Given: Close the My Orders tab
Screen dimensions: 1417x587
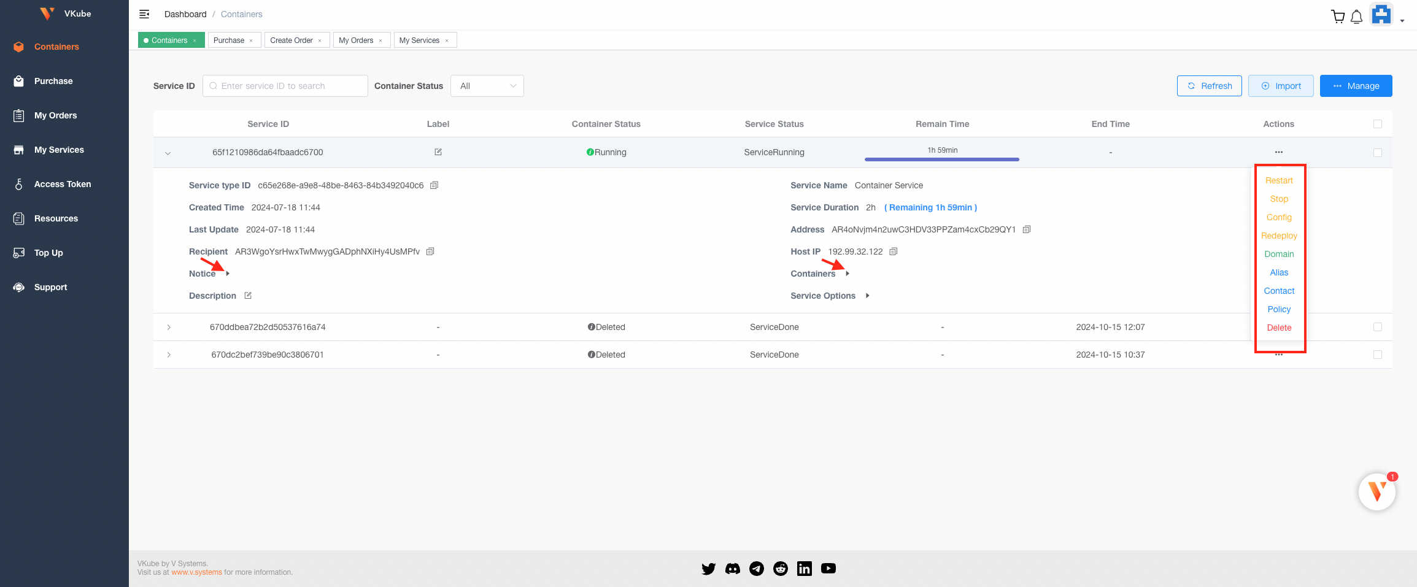Looking at the screenshot, I should 380,40.
